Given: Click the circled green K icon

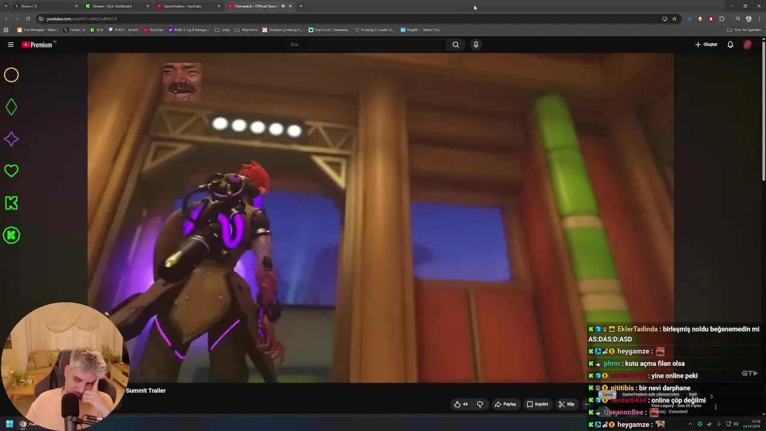Looking at the screenshot, I should click(11, 235).
